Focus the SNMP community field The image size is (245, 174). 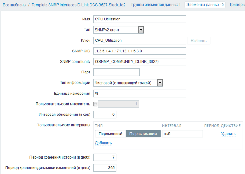coord(139,62)
